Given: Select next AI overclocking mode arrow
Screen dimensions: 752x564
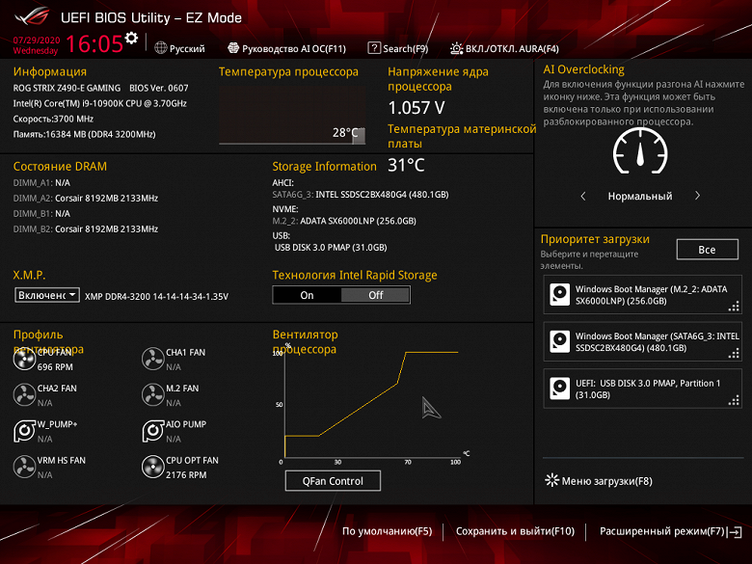Looking at the screenshot, I should pos(697,196).
